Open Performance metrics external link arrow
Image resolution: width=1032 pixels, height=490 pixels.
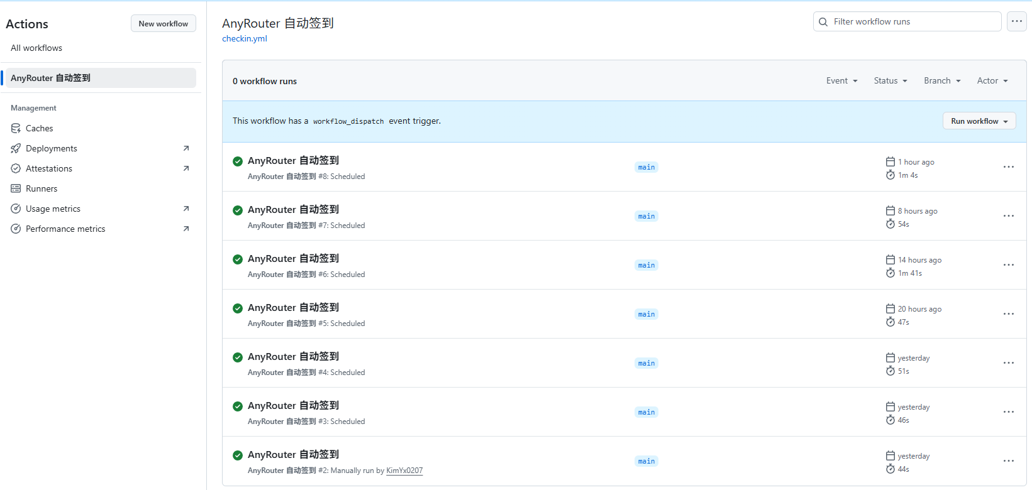[186, 229]
